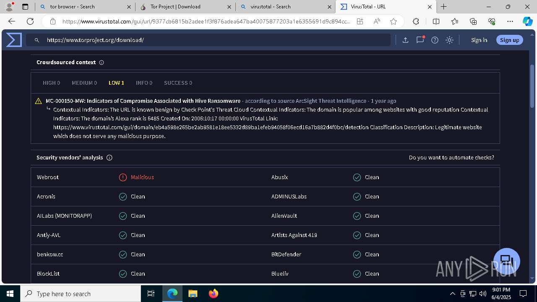537x302 pixels.
Task: Click the Sign up button
Action: pyautogui.click(x=509, y=40)
